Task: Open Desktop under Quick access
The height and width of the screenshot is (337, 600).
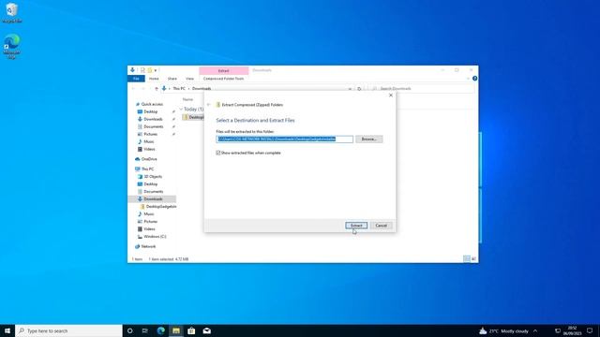Action: (150, 111)
